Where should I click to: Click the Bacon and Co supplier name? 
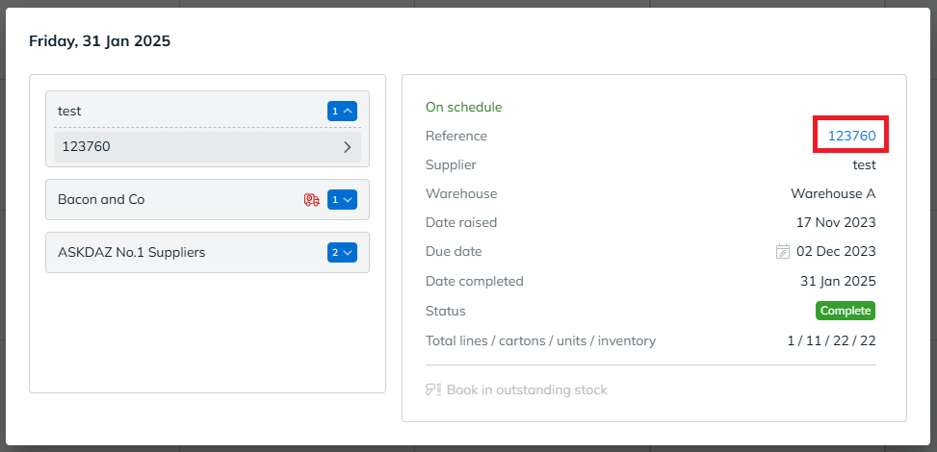pos(101,200)
